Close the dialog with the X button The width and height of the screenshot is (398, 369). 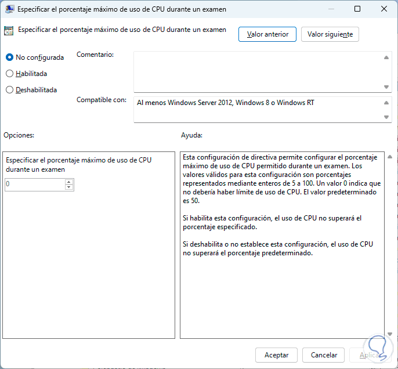pyautogui.click(x=384, y=9)
